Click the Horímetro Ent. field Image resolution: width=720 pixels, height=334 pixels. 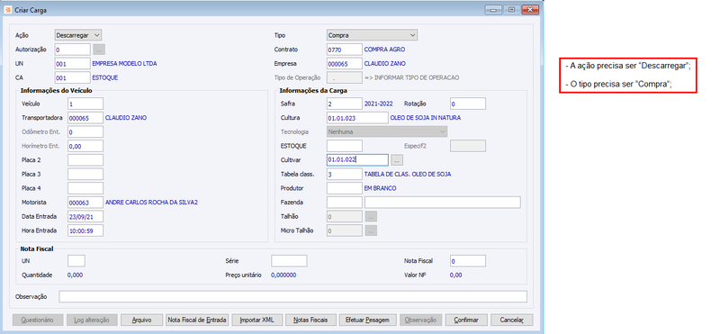tap(85, 146)
